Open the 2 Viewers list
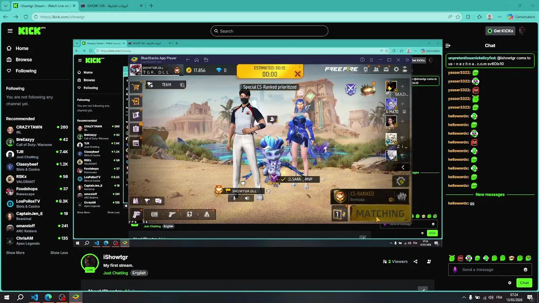539x303 pixels. click(x=395, y=261)
